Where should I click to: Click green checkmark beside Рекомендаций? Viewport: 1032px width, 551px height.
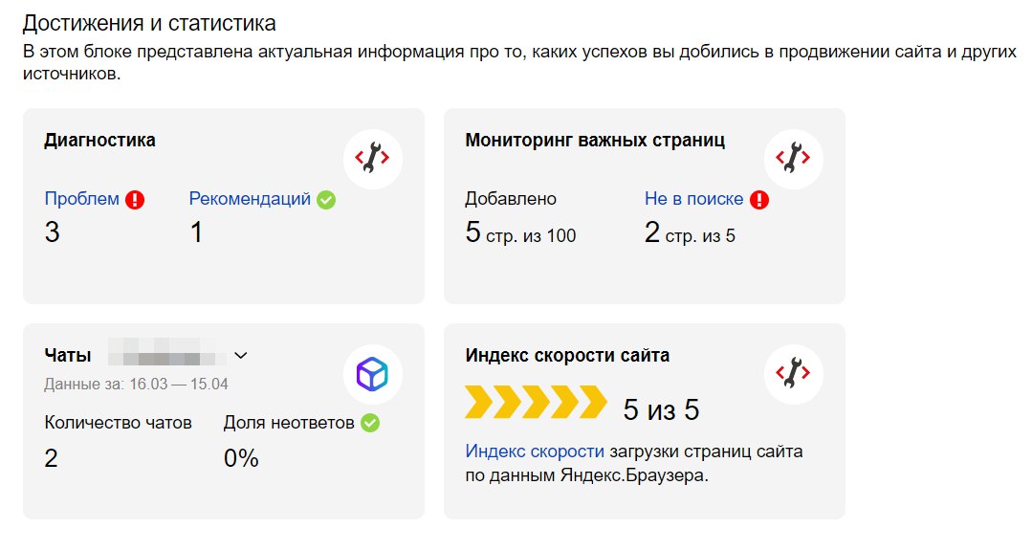[x=326, y=200]
